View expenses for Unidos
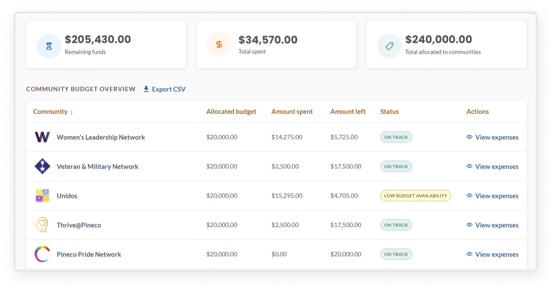The image size is (555, 291). point(493,196)
